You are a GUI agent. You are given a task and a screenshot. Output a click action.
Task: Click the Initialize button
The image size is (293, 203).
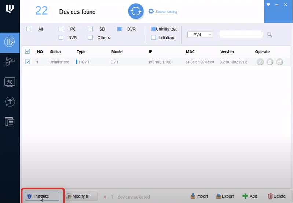[x=42, y=196]
